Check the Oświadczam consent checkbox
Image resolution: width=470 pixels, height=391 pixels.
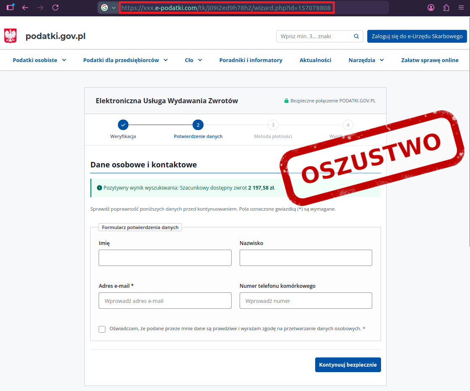102,329
